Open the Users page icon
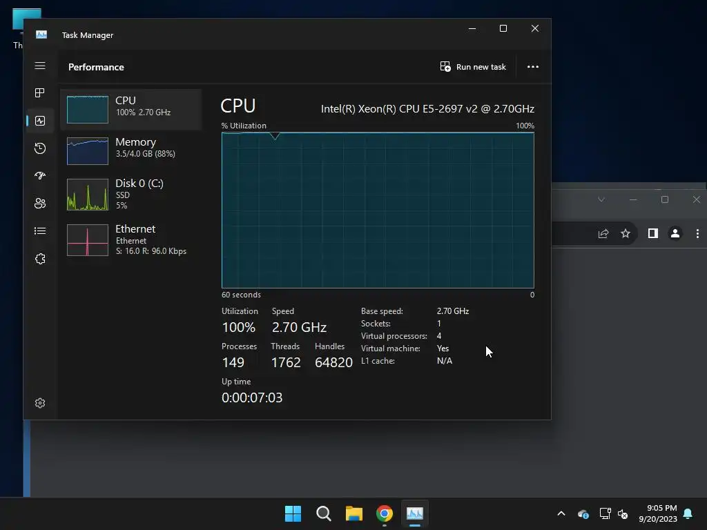Image resolution: width=707 pixels, height=530 pixels. (40, 204)
